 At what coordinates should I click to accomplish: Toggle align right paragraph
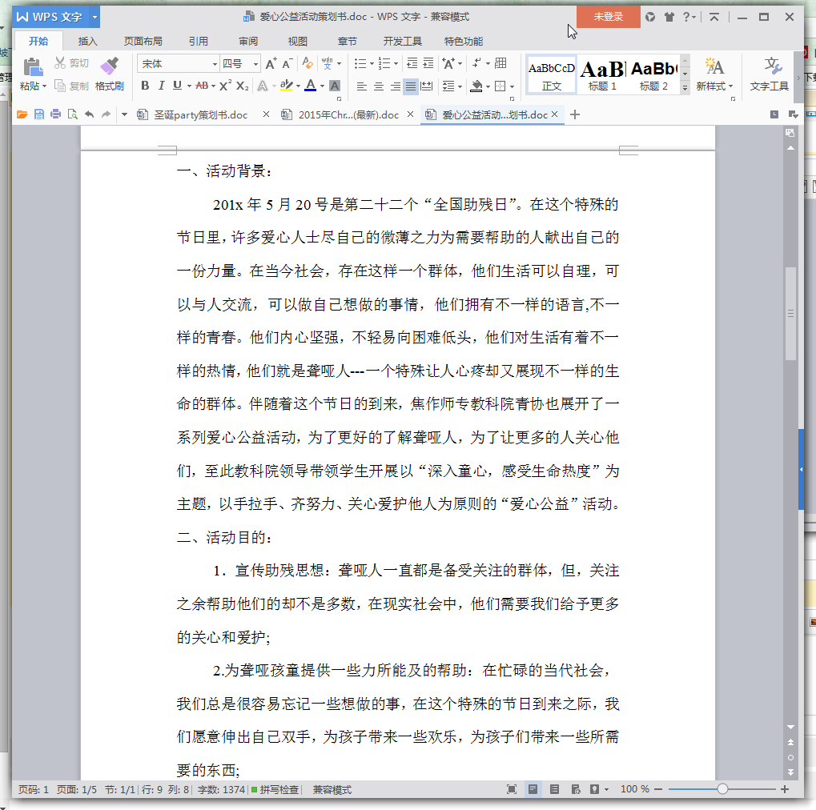coord(396,86)
